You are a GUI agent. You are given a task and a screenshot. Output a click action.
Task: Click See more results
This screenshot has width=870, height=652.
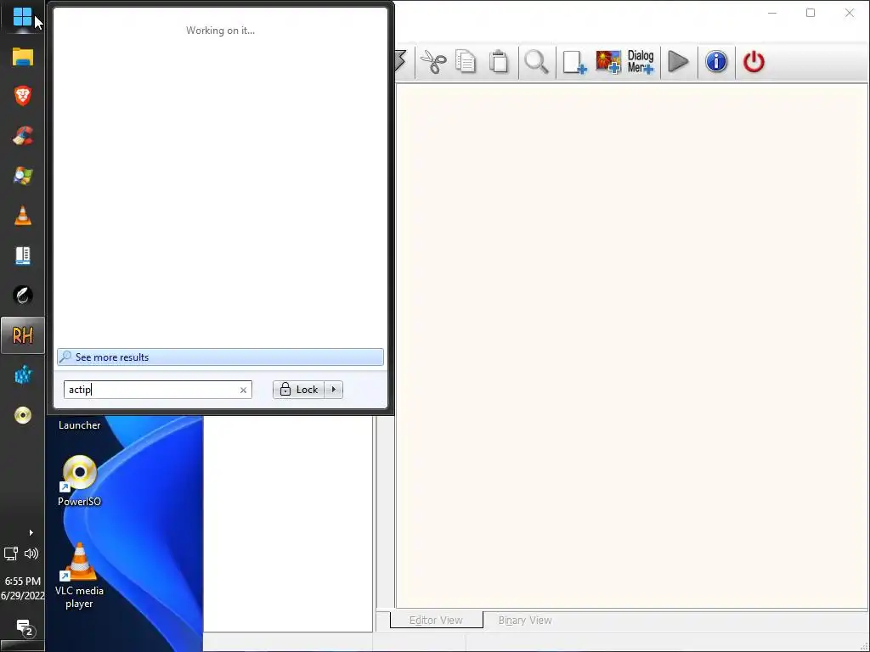coord(220,357)
